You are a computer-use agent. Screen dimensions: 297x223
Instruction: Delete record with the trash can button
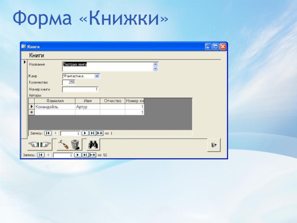coord(75,145)
